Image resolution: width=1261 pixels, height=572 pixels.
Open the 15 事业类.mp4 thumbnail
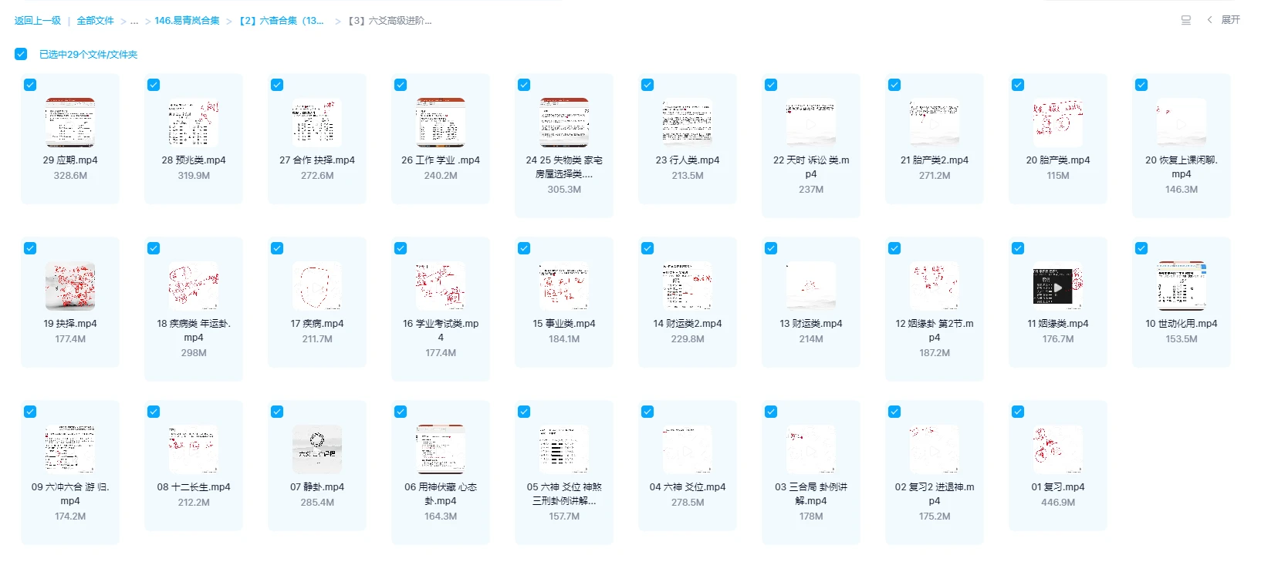(x=564, y=286)
